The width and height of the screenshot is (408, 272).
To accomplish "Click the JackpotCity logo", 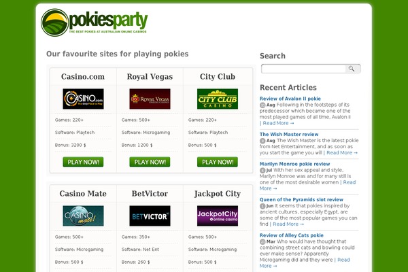I will click(x=218, y=216).
